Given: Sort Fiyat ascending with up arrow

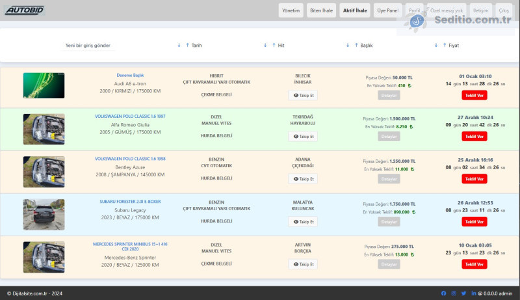Looking at the screenshot, I should 444,46.
